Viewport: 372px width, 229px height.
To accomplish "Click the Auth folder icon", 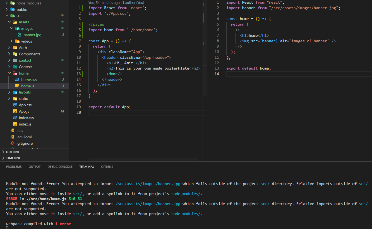I will pyautogui.click(x=15, y=48).
